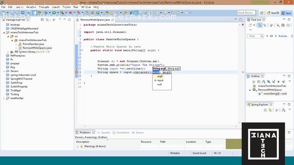Click the Debug bug icon in toolbar
This screenshot has width=294, height=165.
click(x=46, y=12)
